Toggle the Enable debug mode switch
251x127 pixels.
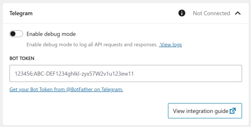16,34
